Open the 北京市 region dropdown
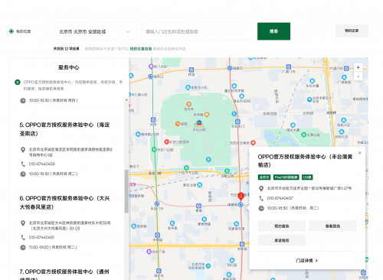Viewport: 383px width, 280px height. pos(95,31)
